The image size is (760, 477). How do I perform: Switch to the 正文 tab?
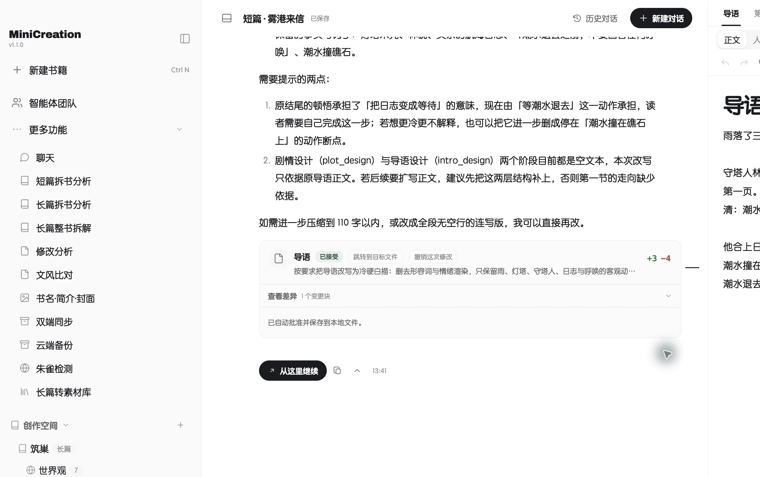coord(732,40)
